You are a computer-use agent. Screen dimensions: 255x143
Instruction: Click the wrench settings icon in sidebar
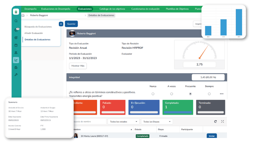coord(16,75)
